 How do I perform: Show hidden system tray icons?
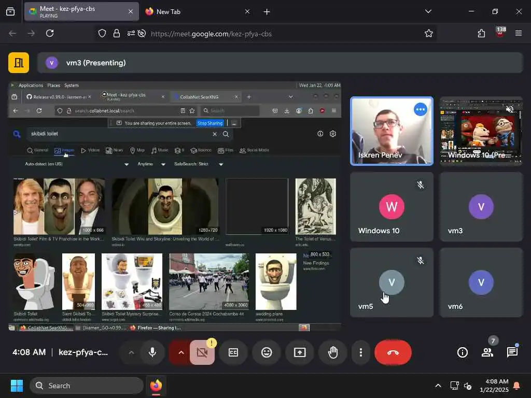pyautogui.click(x=438, y=386)
